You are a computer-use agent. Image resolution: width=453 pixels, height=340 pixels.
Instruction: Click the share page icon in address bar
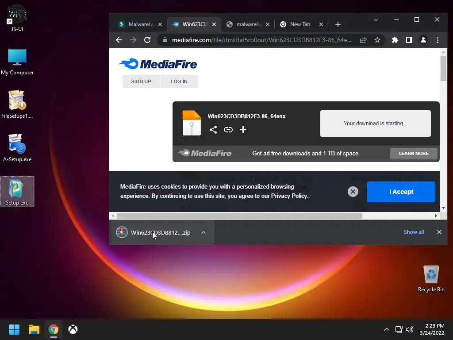(x=363, y=40)
